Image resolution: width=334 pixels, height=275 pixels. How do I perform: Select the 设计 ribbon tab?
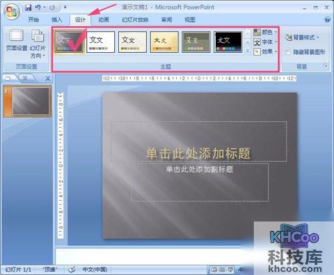pos(80,19)
